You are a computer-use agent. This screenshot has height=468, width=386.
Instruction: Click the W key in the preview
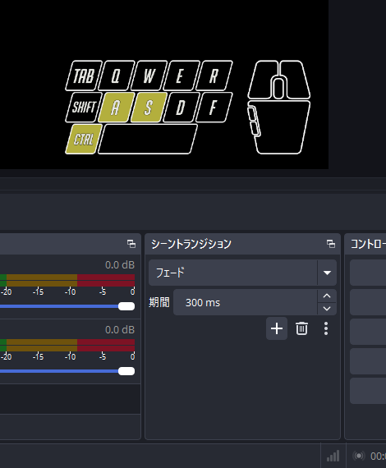149,76
